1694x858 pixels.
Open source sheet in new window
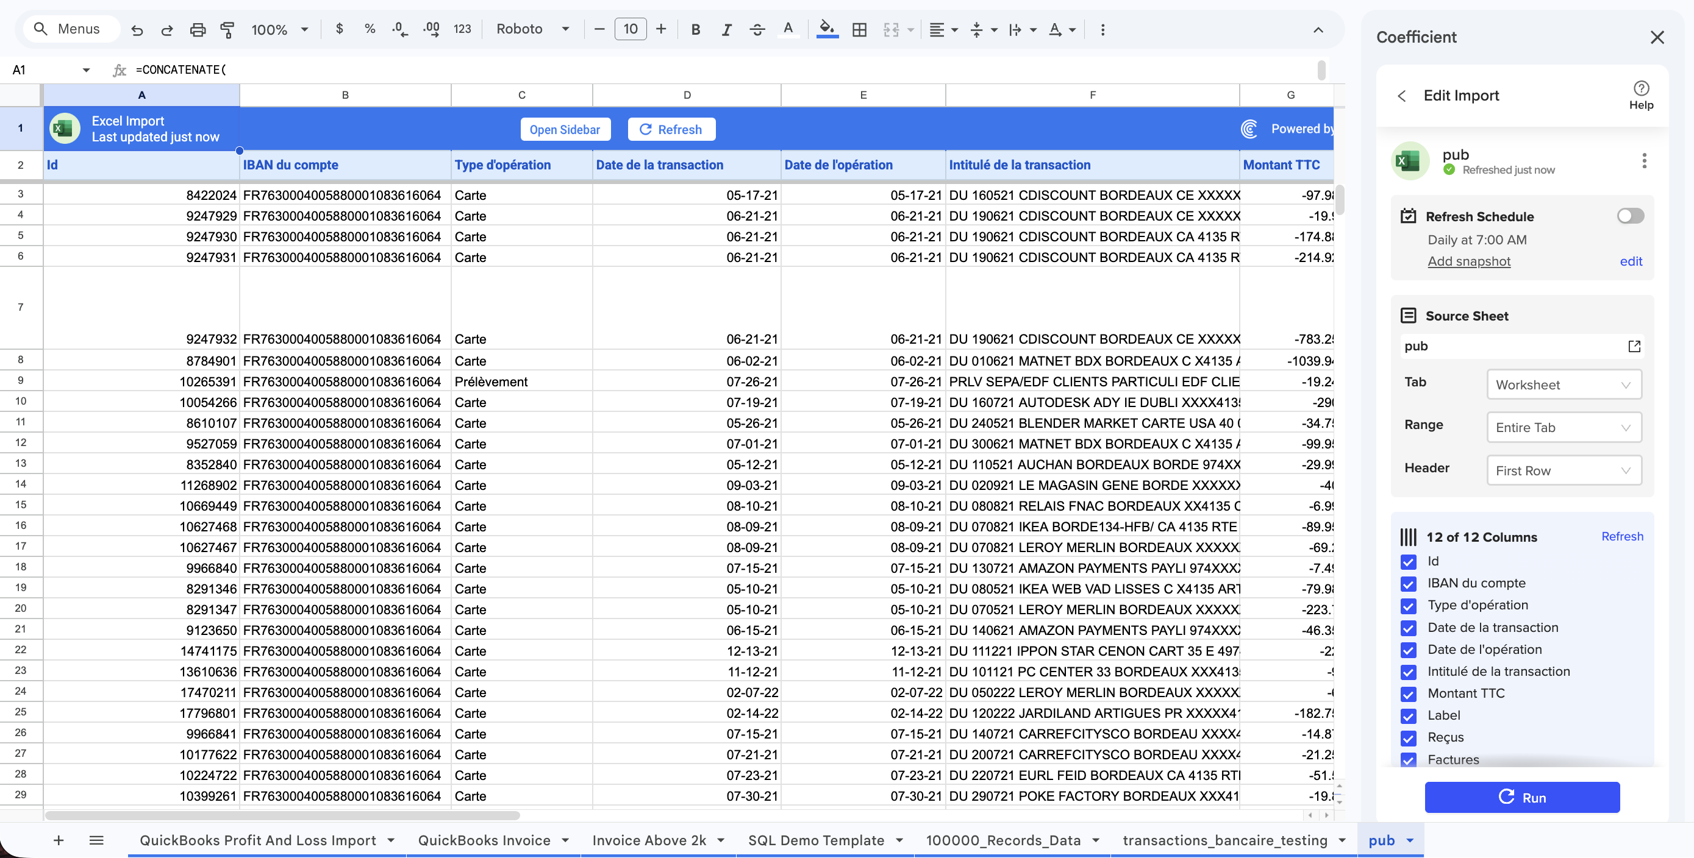[1634, 346]
